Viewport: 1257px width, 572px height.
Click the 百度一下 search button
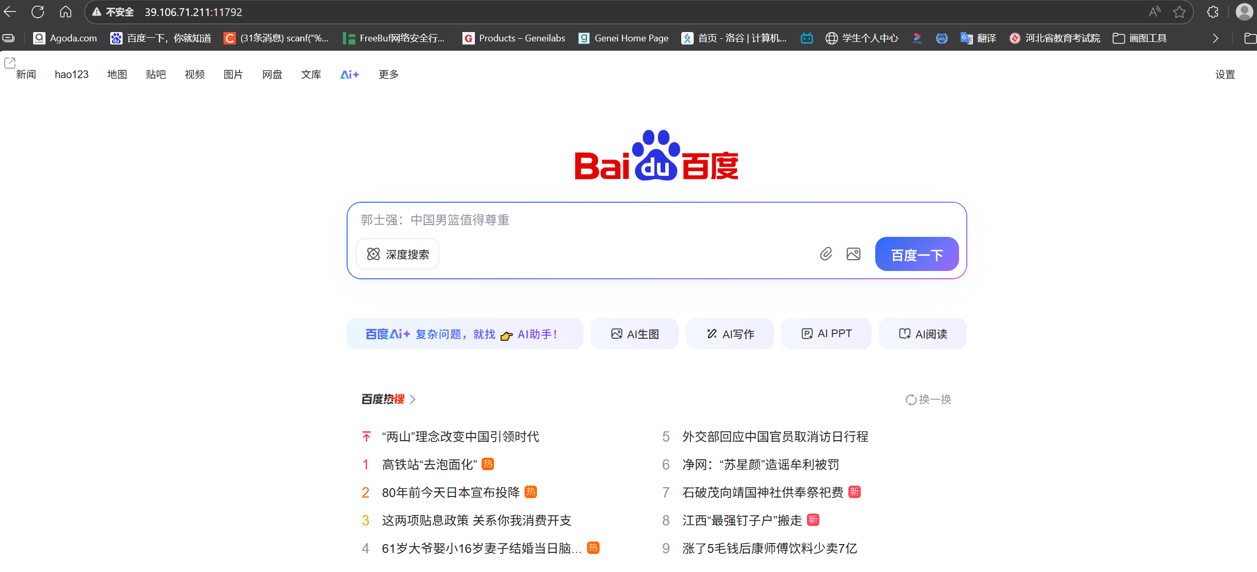pos(917,254)
